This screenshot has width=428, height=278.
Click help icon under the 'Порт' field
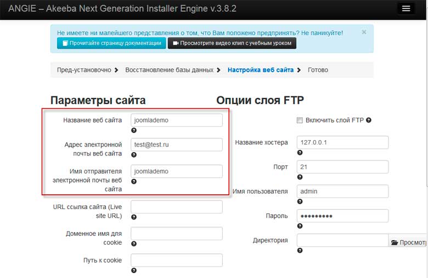300,177
